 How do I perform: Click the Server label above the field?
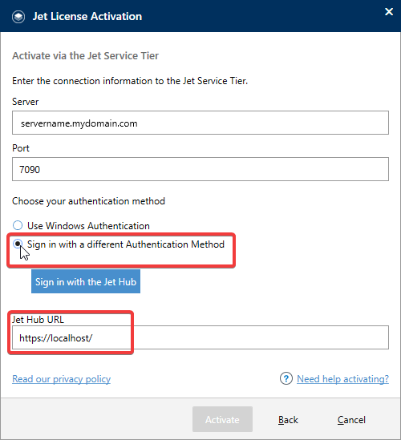[26, 102]
